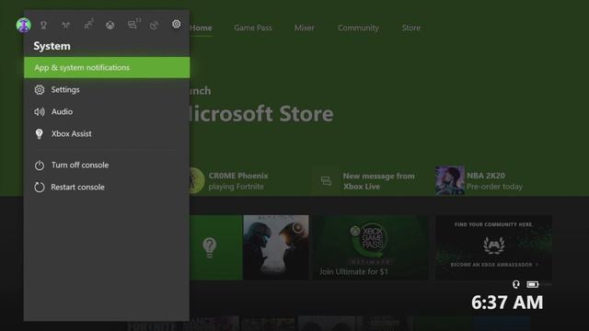Open the Halo 5 game tile

276,247
